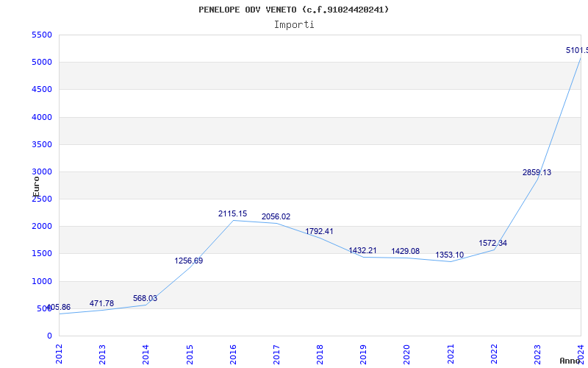Click the 2056.02 data label
This screenshot has height=368, width=588.
[276, 216]
